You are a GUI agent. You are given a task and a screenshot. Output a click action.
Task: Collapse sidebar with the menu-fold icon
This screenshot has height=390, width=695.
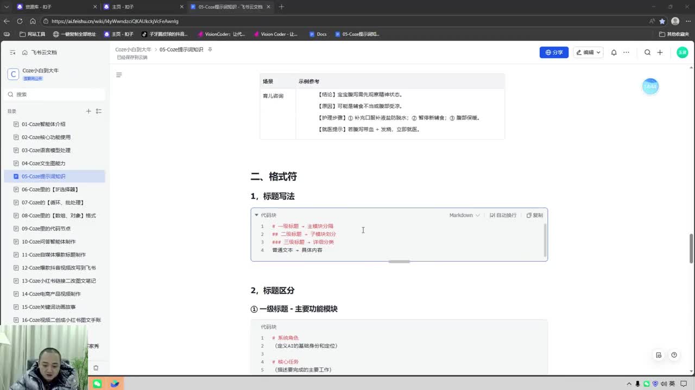[12, 53]
